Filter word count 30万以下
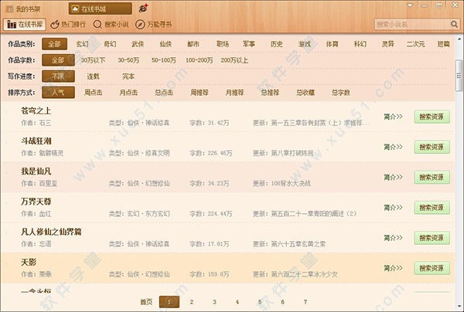The image size is (464, 312). click(94, 60)
